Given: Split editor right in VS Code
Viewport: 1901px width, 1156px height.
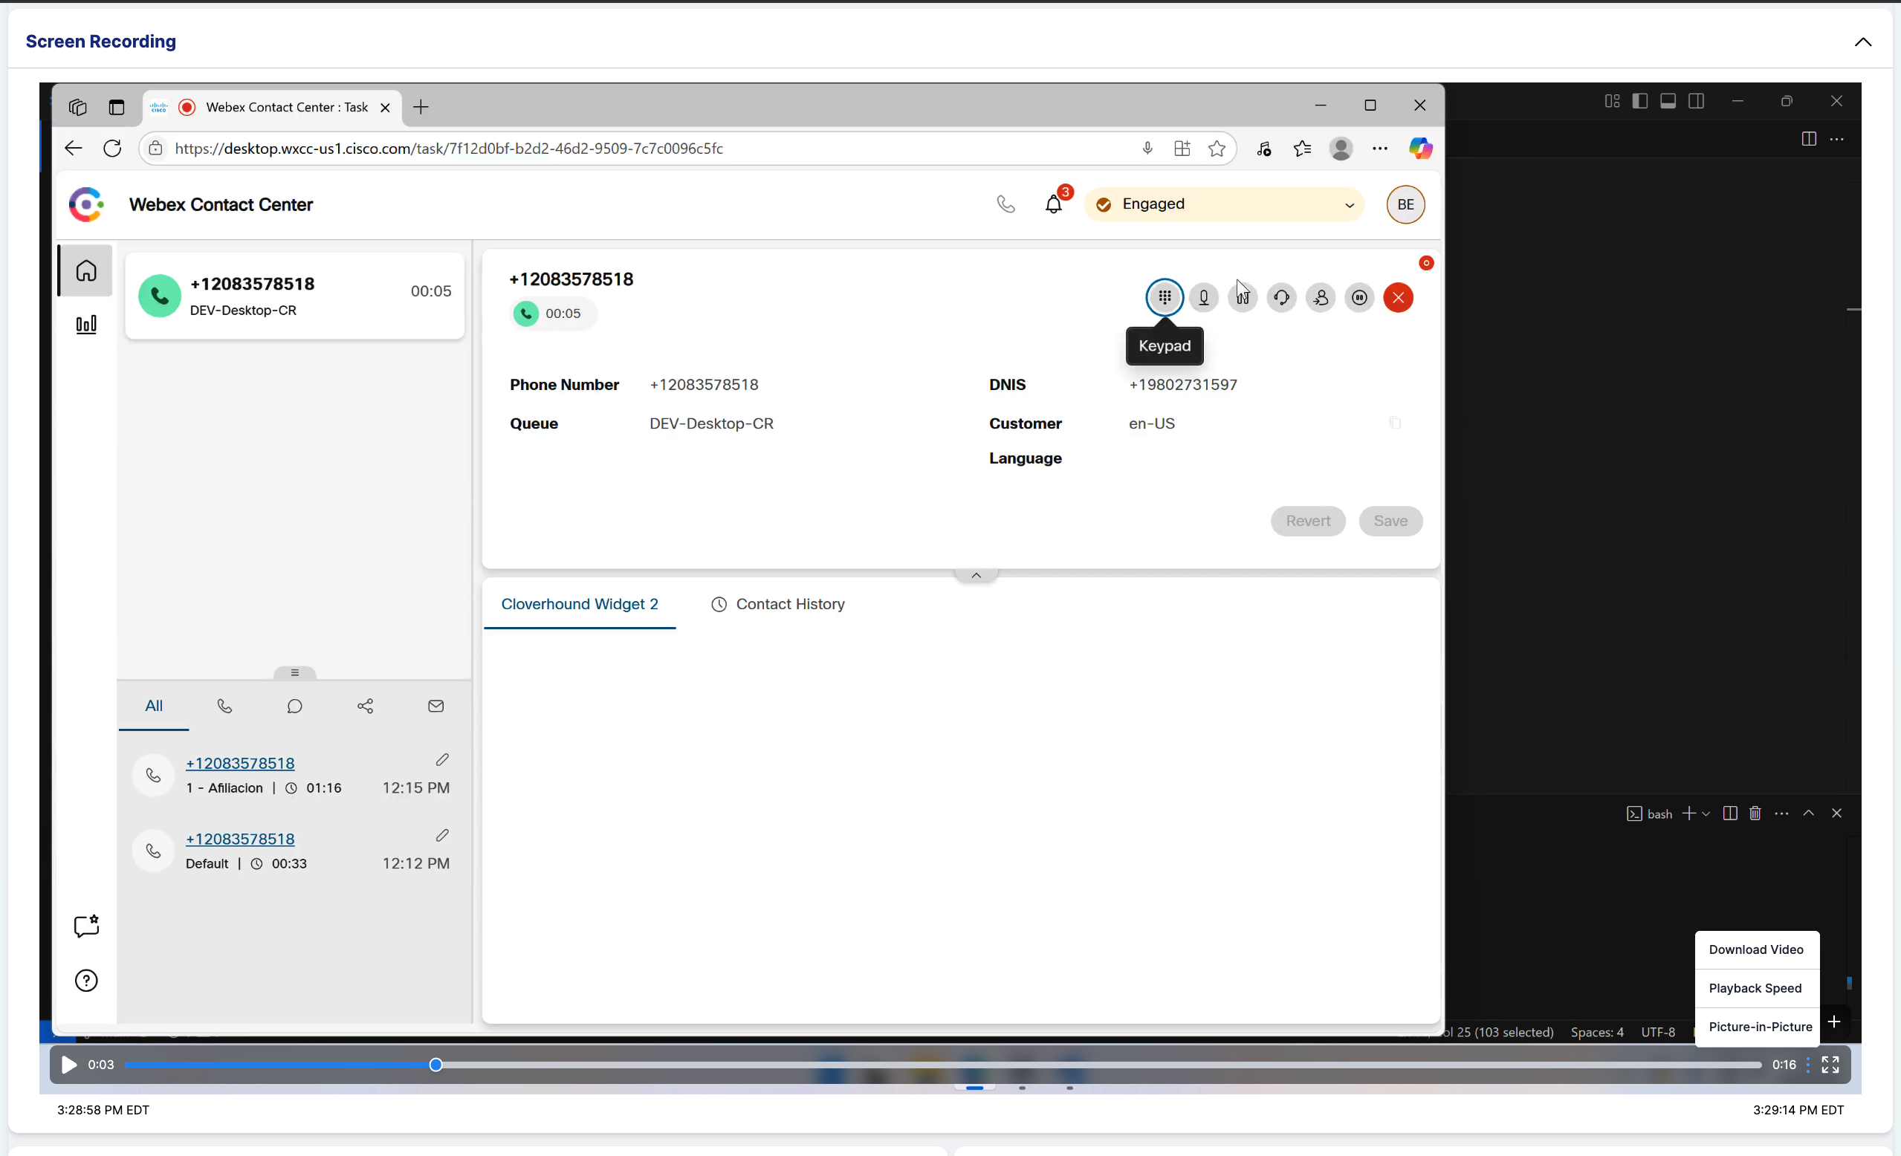Looking at the screenshot, I should click(1808, 139).
